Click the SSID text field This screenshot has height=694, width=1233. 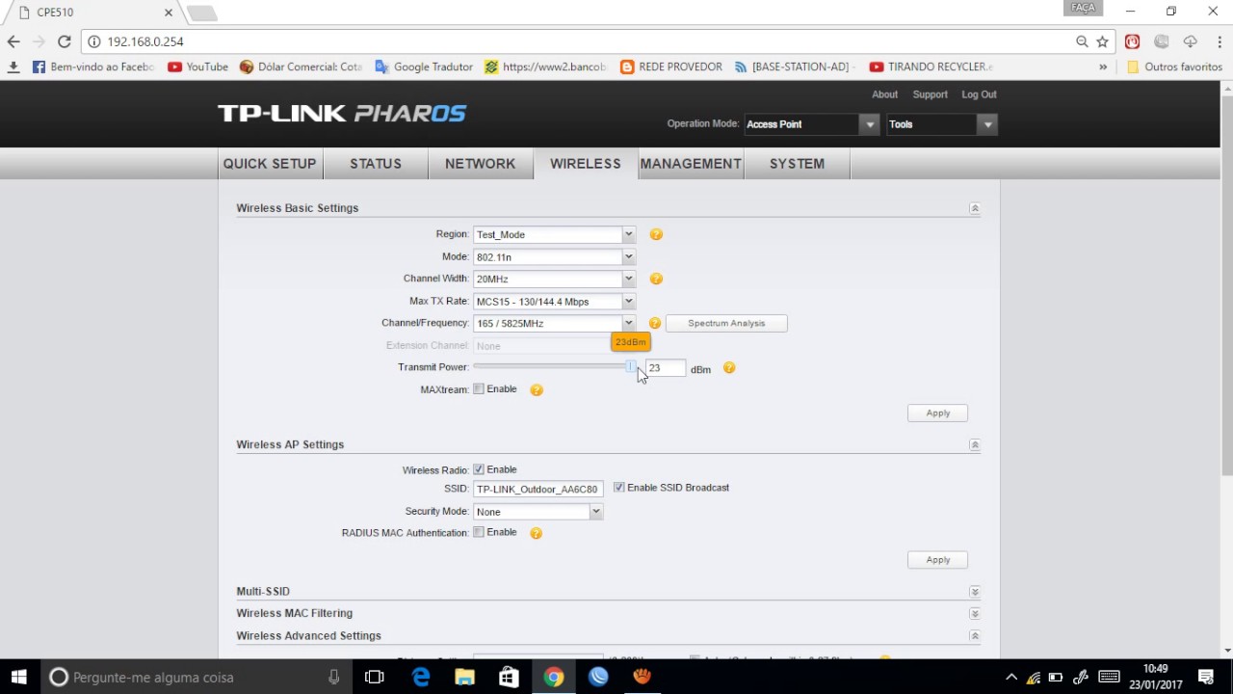(538, 489)
